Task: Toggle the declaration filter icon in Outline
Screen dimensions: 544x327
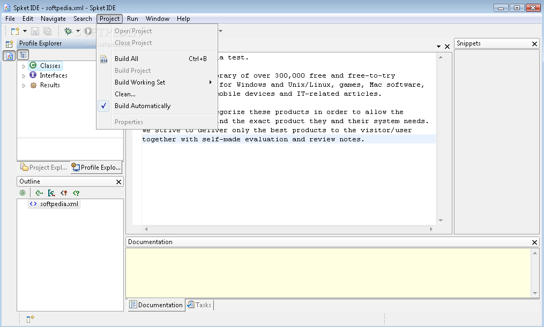Action: (64, 193)
